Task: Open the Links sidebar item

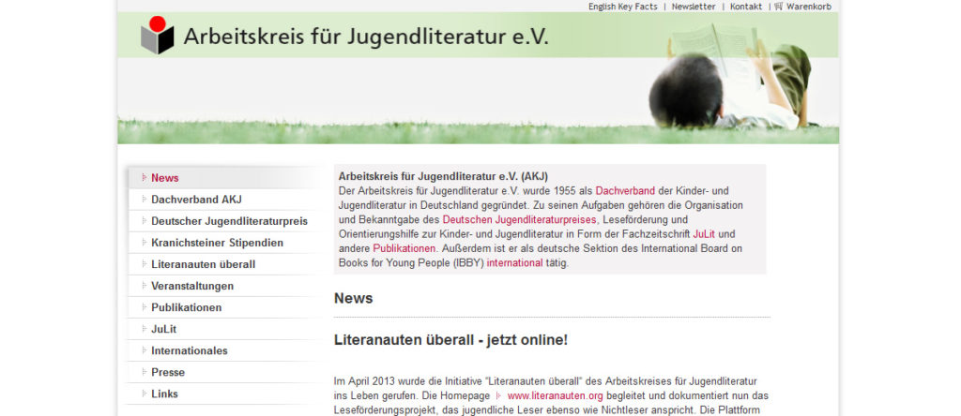Action: click(x=164, y=394)
